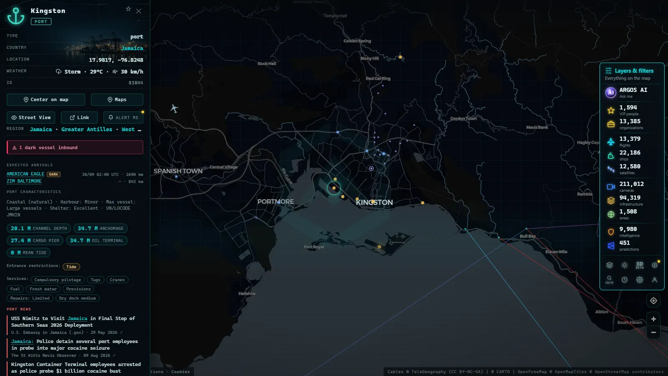Favorite Kingston port with the star icon
The image size is (668, 376).
tap(128, 9)
